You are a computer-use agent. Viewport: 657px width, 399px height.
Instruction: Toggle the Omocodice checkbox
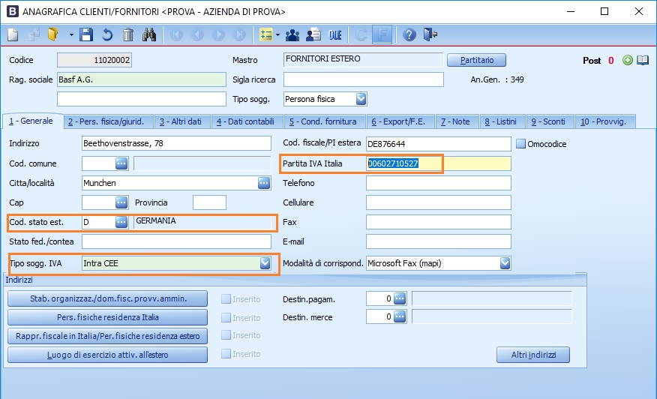pos(520,144)
